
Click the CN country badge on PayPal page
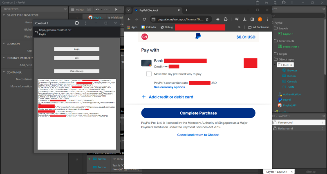click(145, 37)
